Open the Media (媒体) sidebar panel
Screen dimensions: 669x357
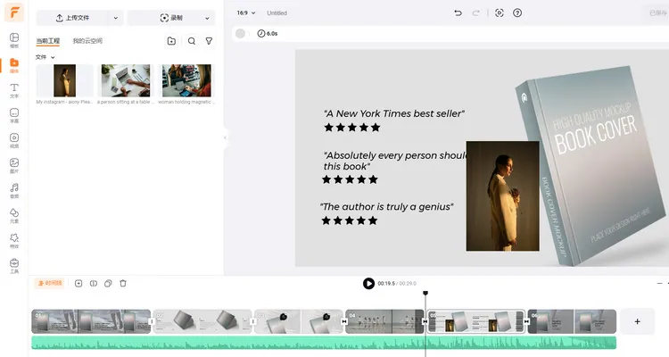[14, 65]
